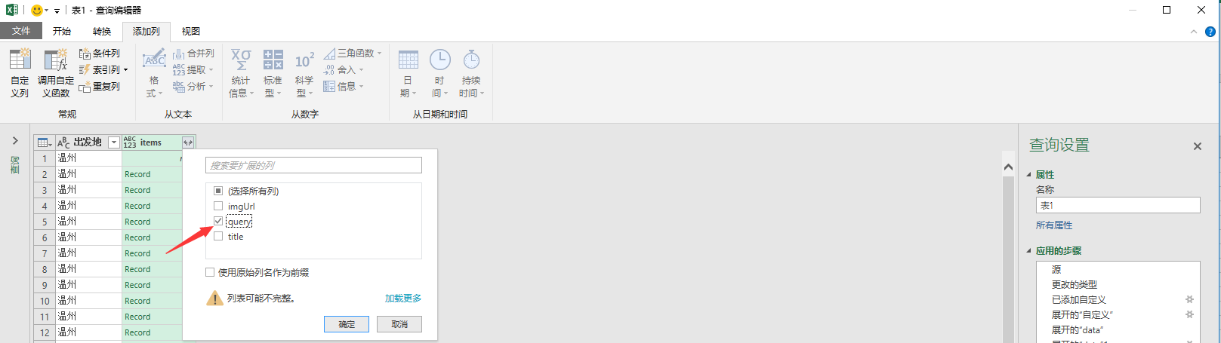Expand the queries pane chevron
The height and width of the screenshot is (343, 1221).
[15, 141]
